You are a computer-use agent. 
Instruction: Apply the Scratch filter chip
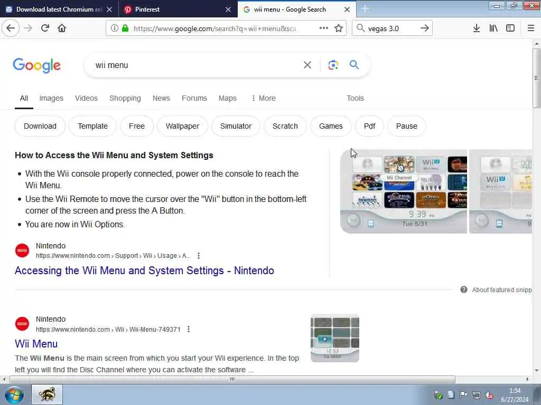click(x=285, y=126)
